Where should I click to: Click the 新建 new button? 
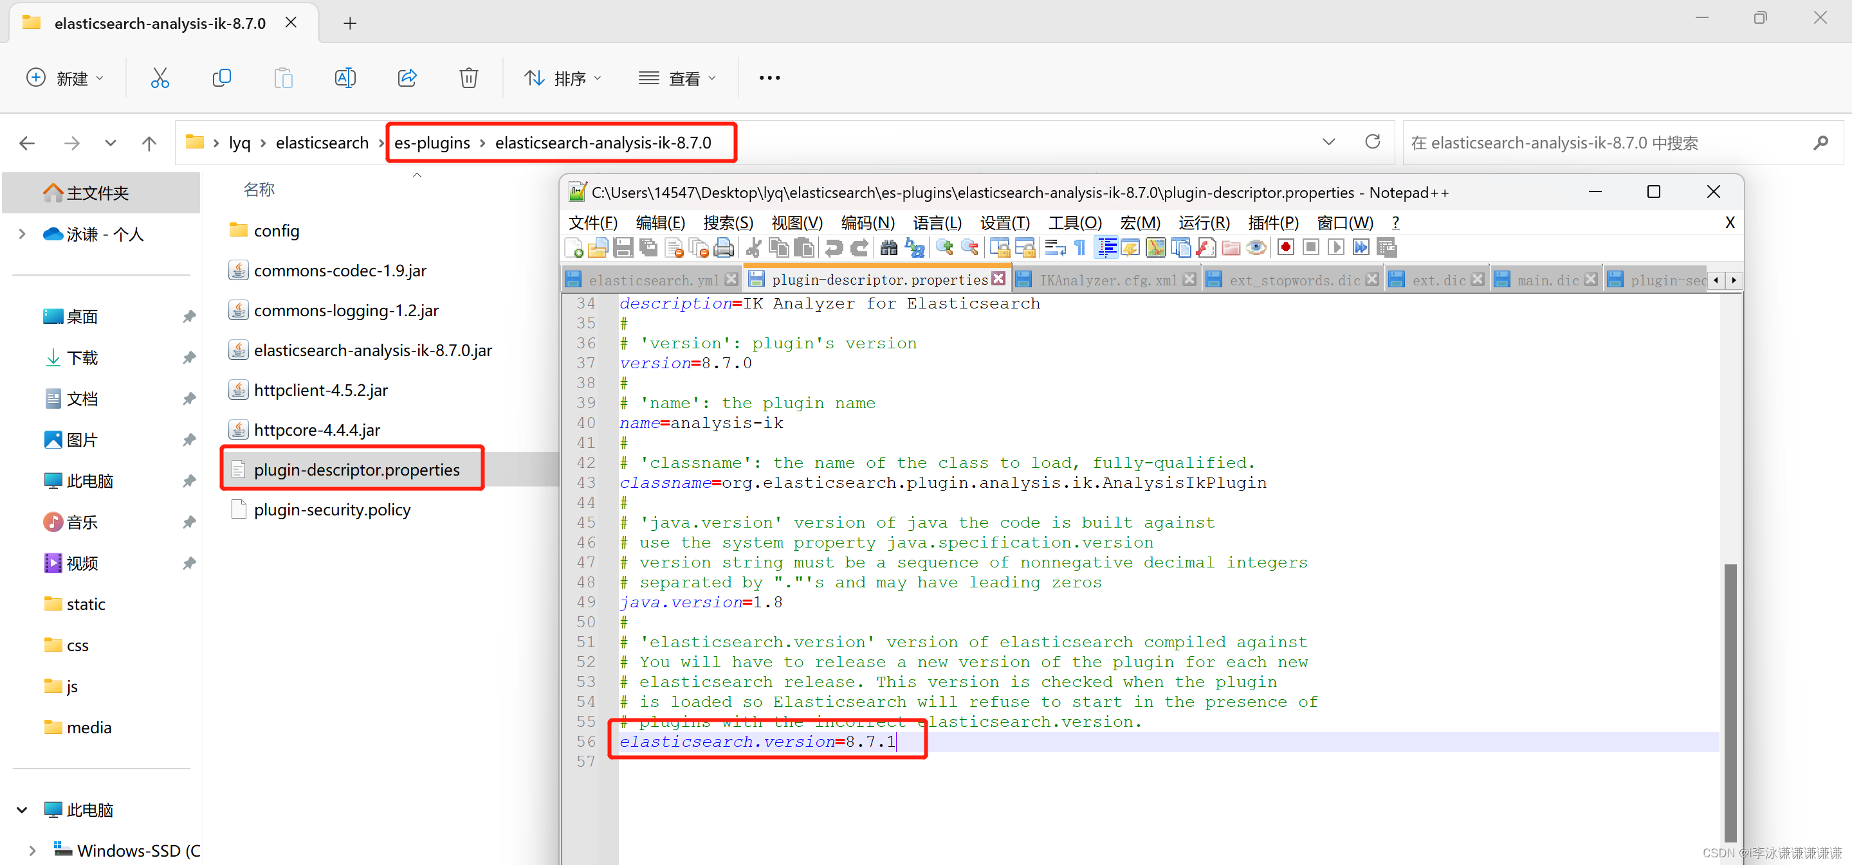(x=65, y=78)
